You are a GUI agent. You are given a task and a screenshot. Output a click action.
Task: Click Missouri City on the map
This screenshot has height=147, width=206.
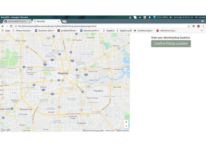(26, 109)
